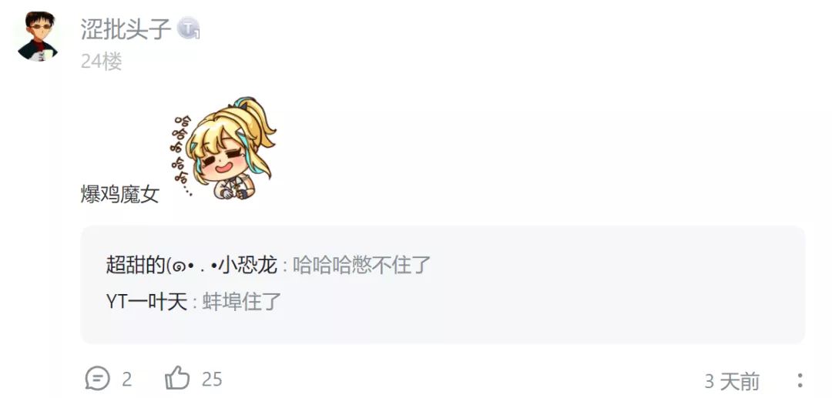This screenshot has height=398, width=832.
Task: Open the profile of user 涩批头子
Action: pyautogui.click(x=126, y=28)
